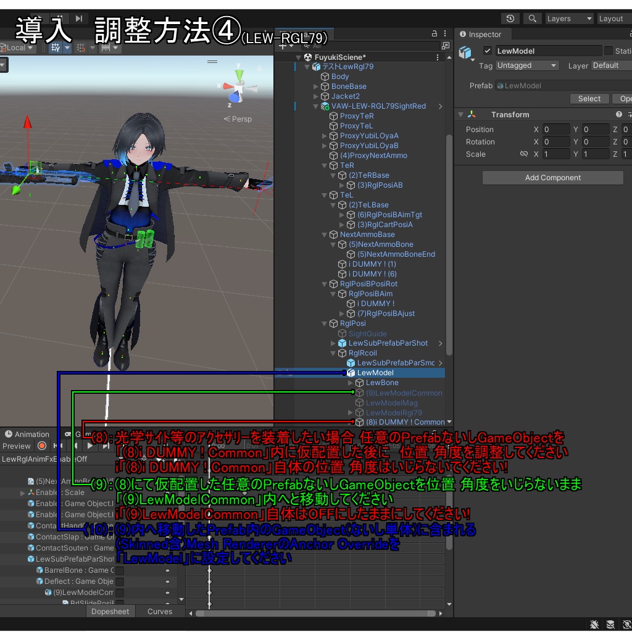The width and height of the screenshot is (632, 632).
Task: Switch to the Dopesheet view
Action: 110,611
